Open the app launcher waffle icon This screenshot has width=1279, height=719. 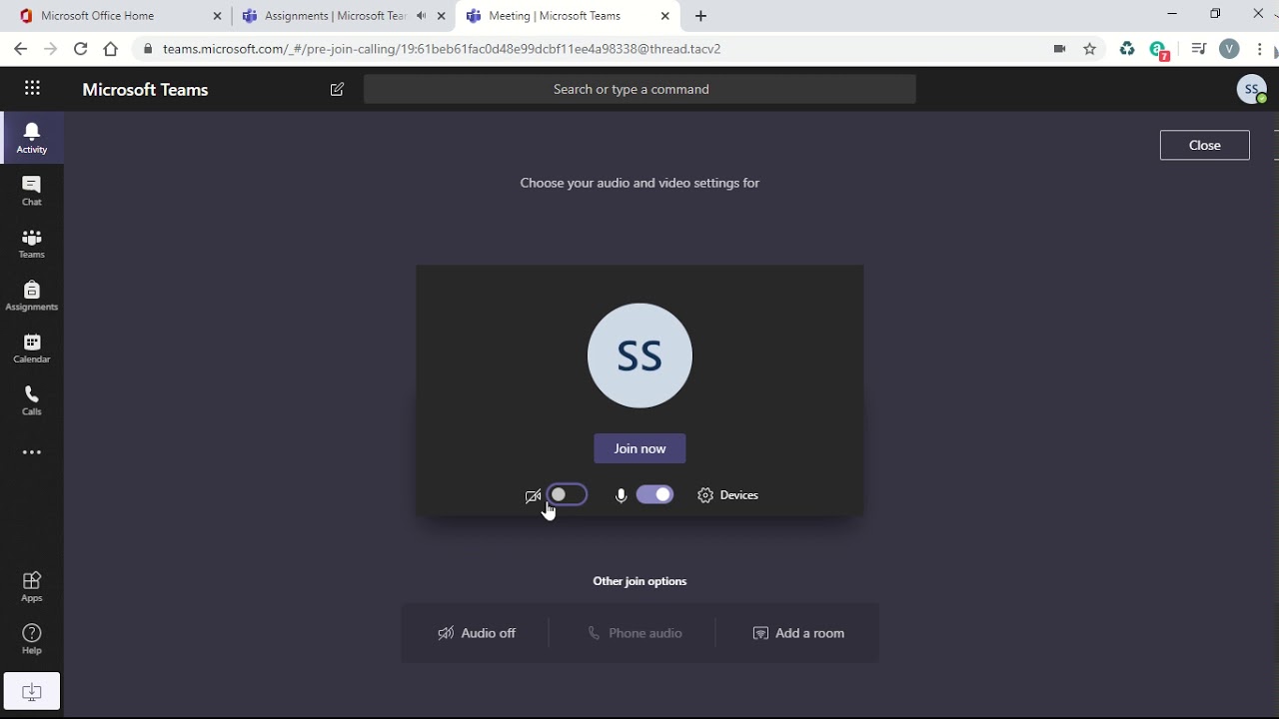[x=32, y=89]
